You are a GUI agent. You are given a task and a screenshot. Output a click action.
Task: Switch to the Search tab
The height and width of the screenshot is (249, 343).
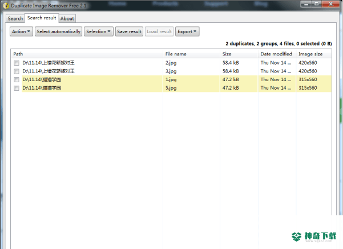pos(15,19)
